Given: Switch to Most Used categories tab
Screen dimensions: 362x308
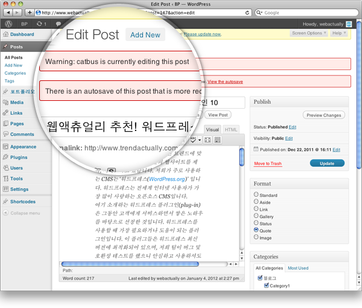Looking at the screenshot, I should point(298,268).
